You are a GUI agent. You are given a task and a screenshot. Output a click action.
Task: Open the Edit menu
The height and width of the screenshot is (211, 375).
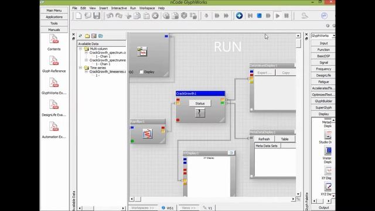83,8
